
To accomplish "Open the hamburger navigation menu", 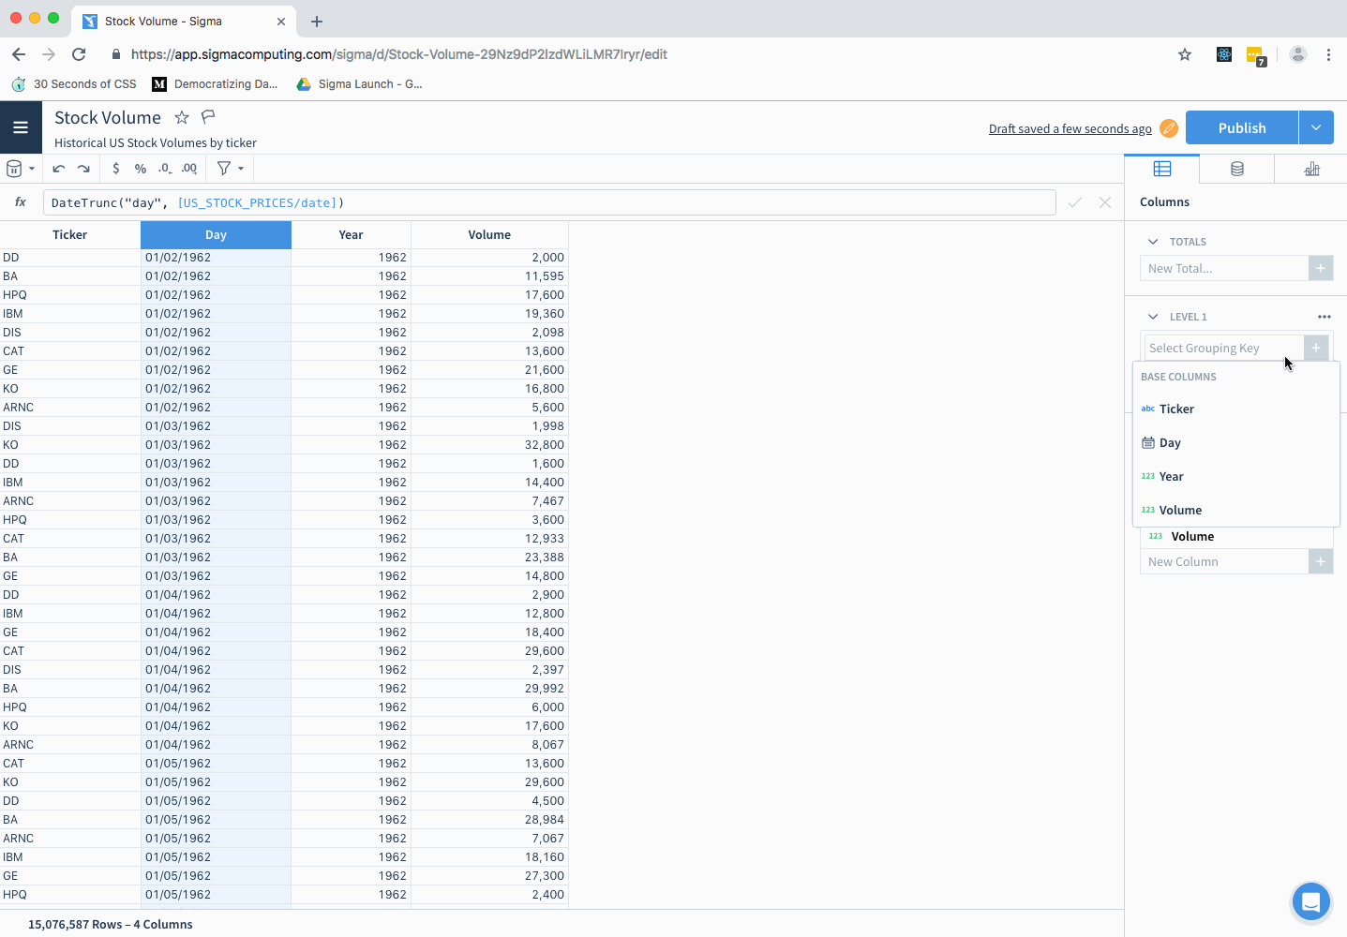I will pyautogui.click(x=21, y=127).
